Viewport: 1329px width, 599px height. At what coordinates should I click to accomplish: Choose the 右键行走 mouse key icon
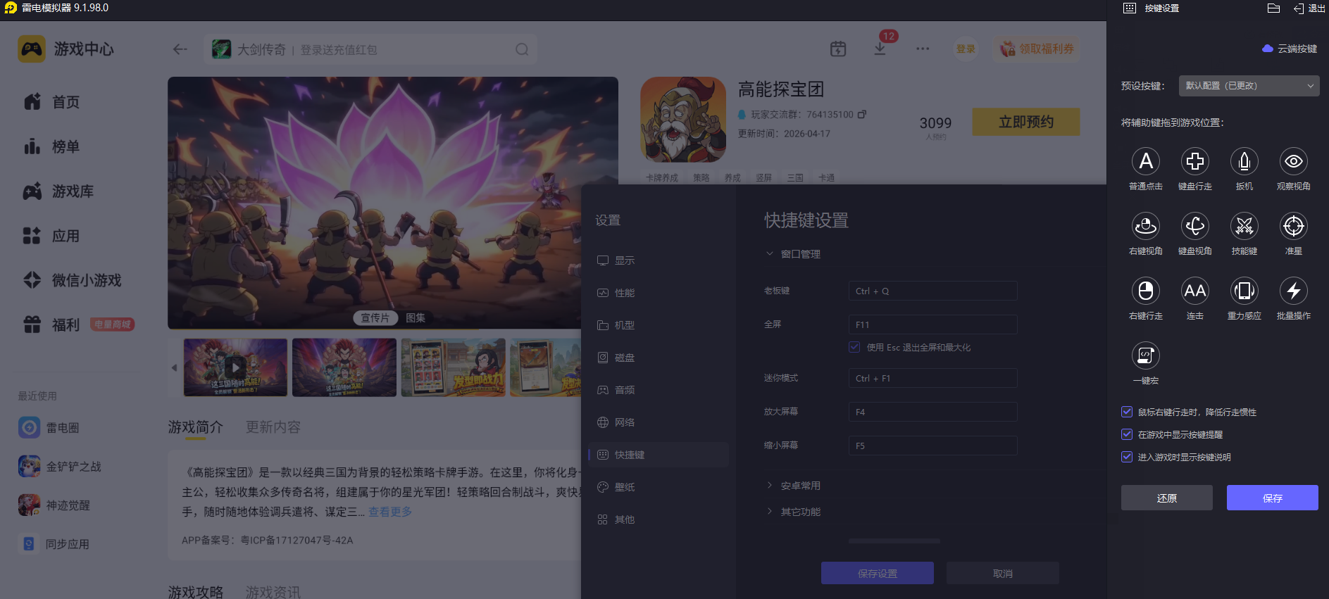click(1146, 291)
